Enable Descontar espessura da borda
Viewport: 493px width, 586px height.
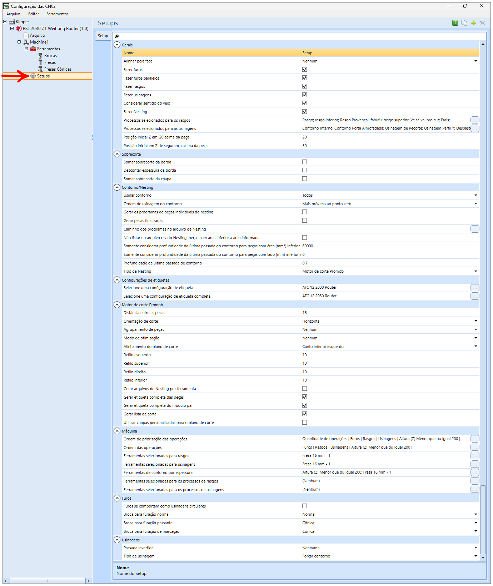(305, 170)
